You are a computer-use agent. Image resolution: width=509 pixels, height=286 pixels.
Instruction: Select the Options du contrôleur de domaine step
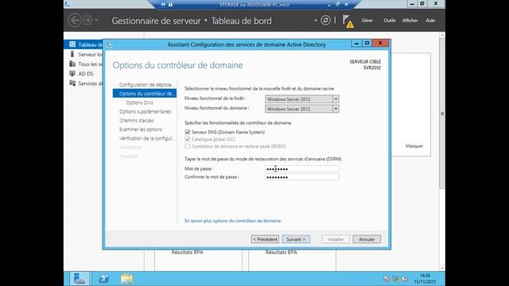145,94
